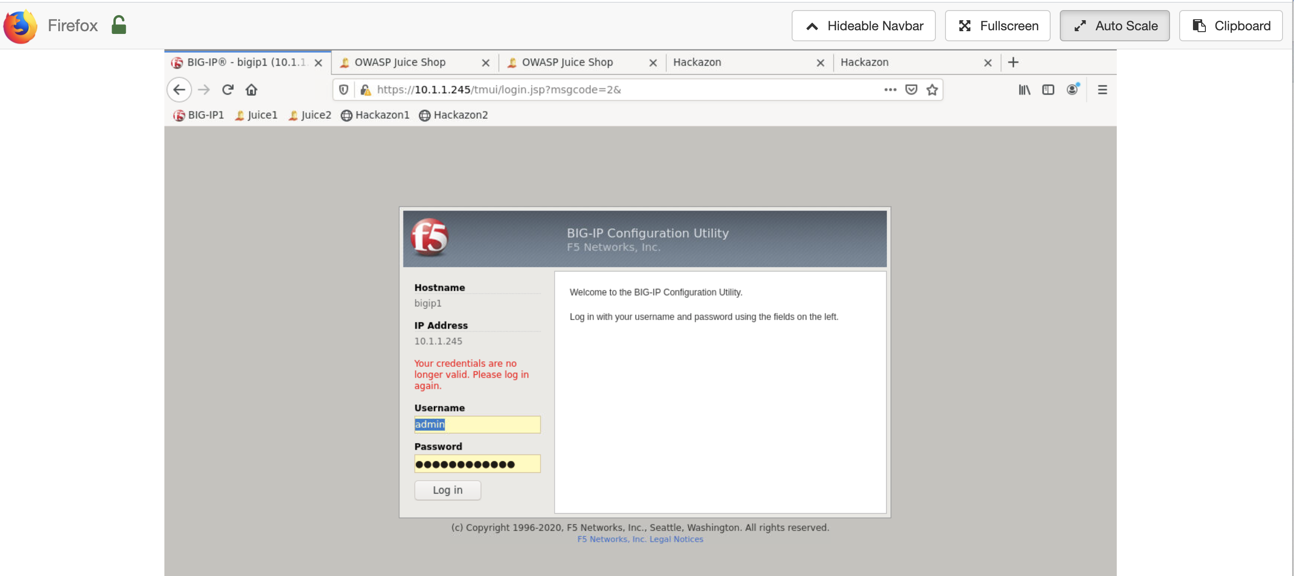This screenshot has width=1294, height=576.
Task: Click the credentials no longer valid message
Action: tap(471, 374)
